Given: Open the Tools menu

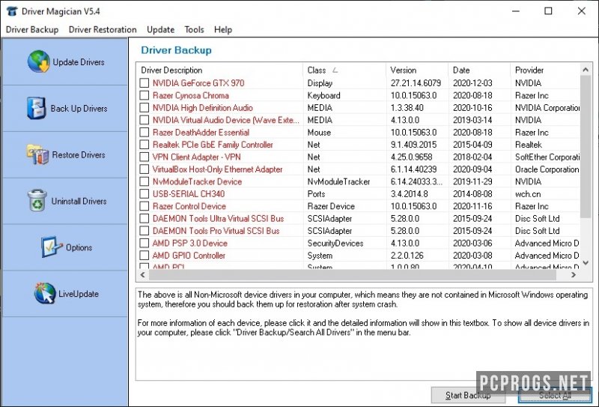Looking at the screenshot, I should tap(194, 29).
